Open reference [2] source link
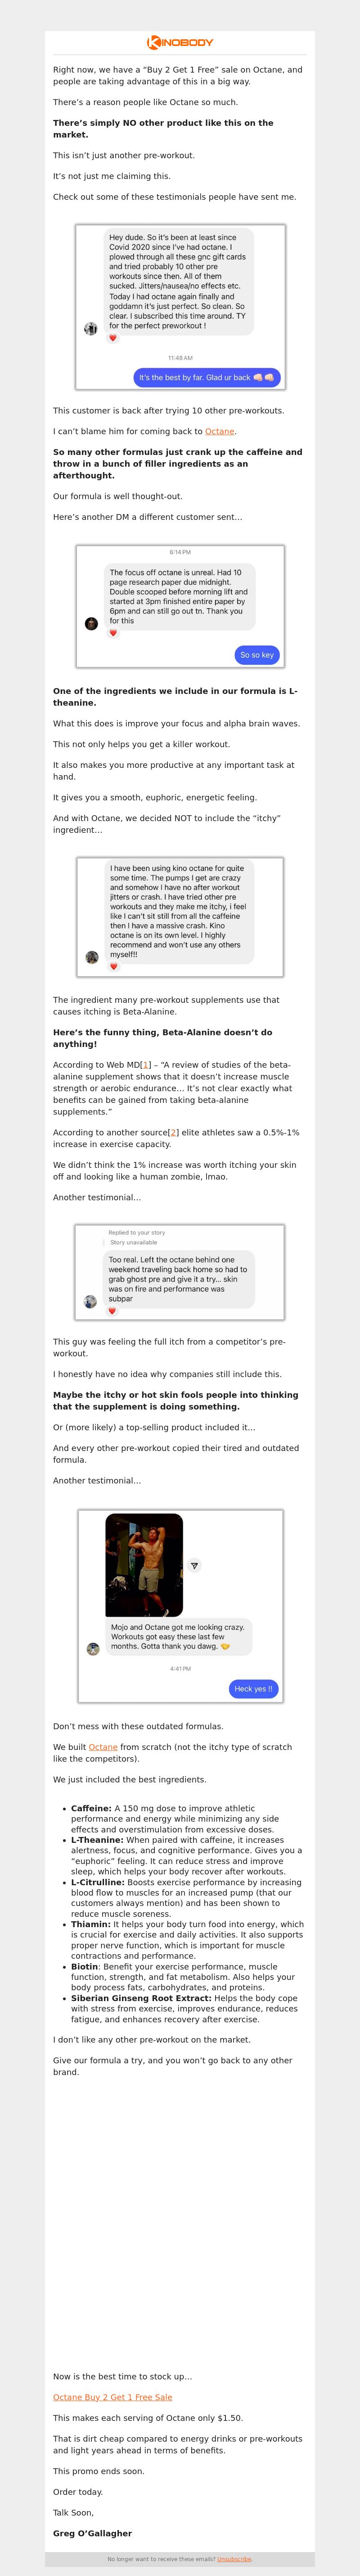 pyautogui.click(x=174, y=1132)
